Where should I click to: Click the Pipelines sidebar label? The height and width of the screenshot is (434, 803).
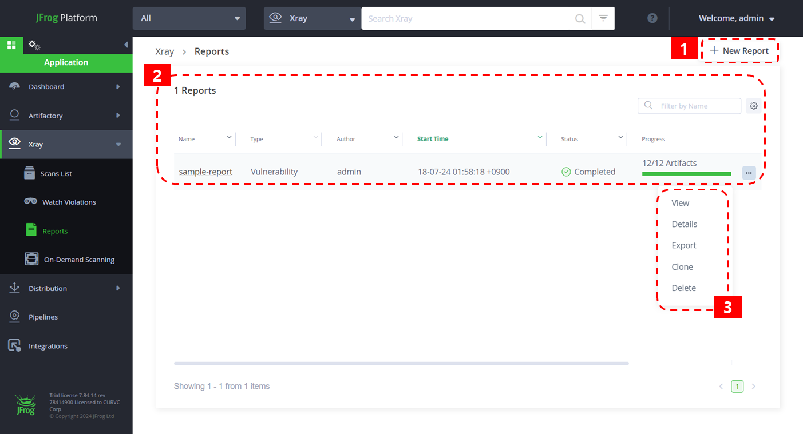coord(43,317)
